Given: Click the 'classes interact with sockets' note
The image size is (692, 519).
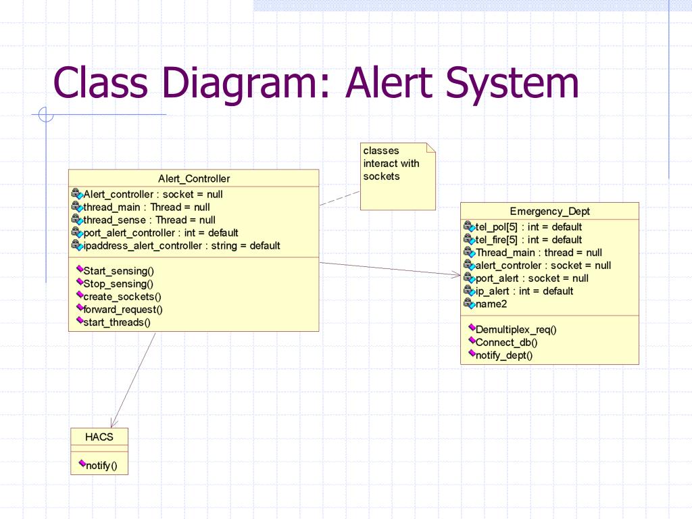Looking at the screenshot, I should pos(397,176).
